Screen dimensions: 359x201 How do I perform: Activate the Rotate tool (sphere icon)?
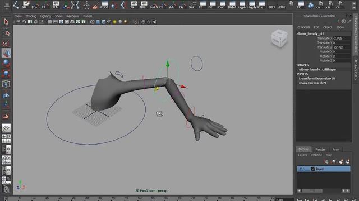click(x=6, y=63)
